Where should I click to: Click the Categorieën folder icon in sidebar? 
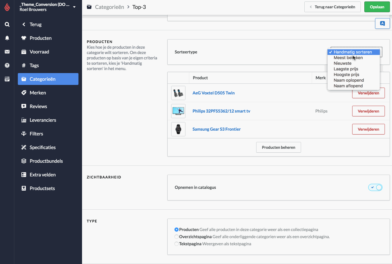coord(24,79)
